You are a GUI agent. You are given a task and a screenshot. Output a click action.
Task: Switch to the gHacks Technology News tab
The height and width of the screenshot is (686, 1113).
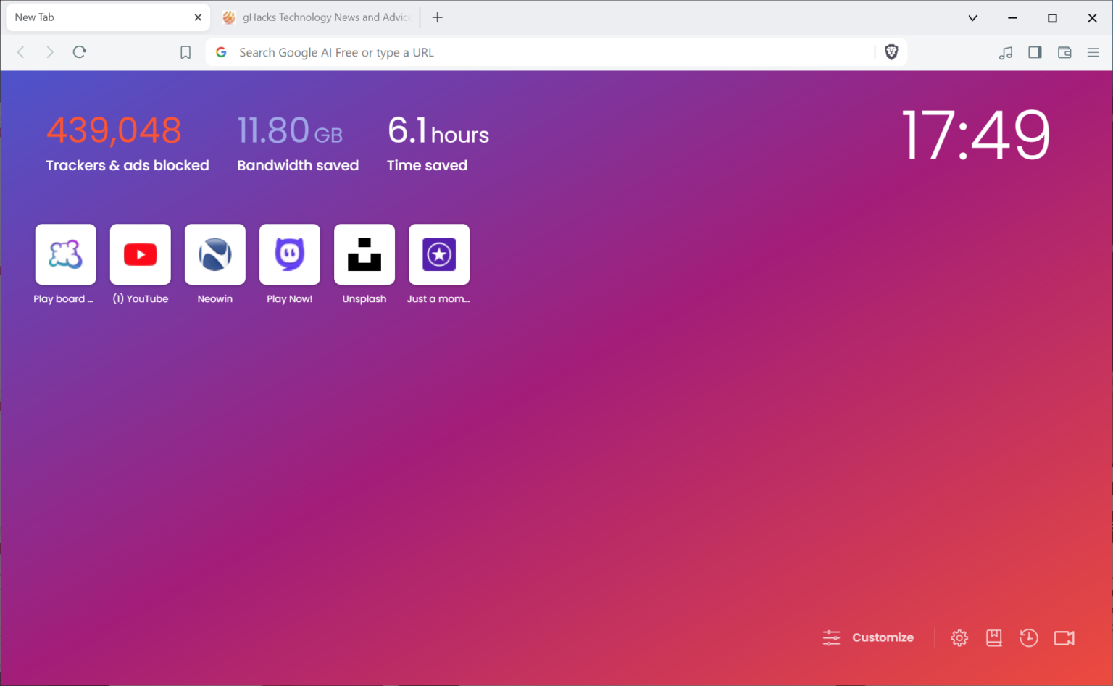click(x=317, y=17)
